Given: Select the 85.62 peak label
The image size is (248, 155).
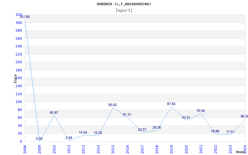Looking at the screenshot, I should coord(113,105).
